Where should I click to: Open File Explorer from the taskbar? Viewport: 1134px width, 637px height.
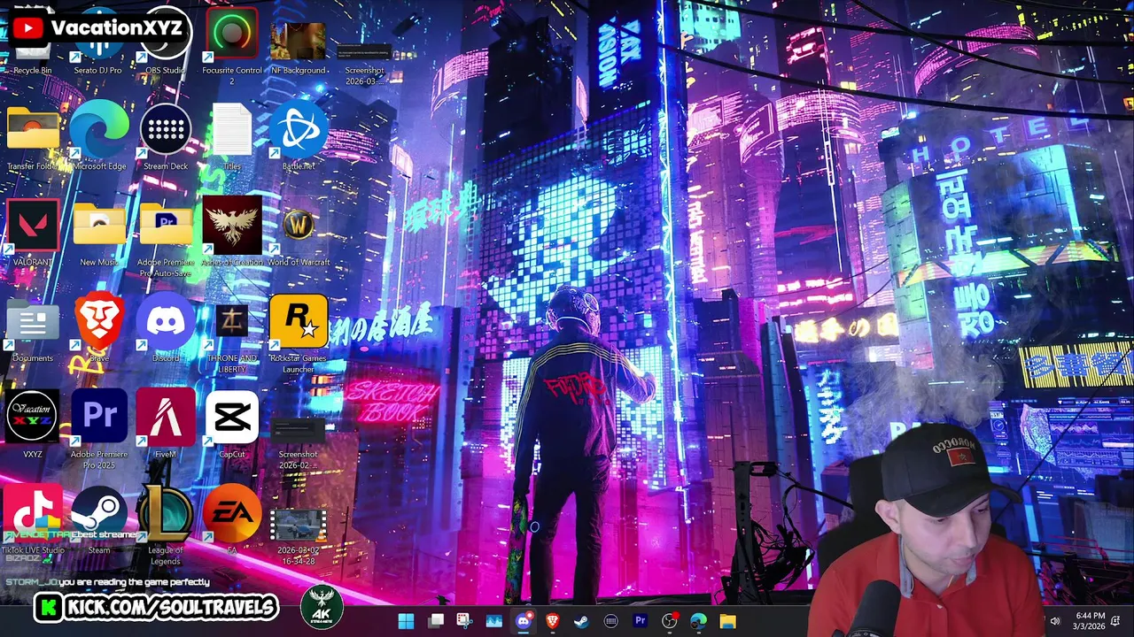pyautogui.click(x=727, y=621)
